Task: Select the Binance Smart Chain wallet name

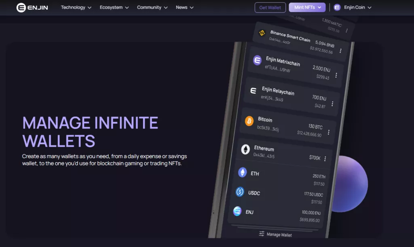Action: click(x=290, y=36)
